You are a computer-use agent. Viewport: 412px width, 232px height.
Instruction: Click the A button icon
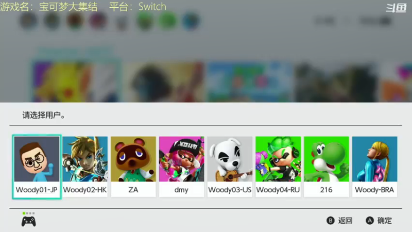point(370,221)
